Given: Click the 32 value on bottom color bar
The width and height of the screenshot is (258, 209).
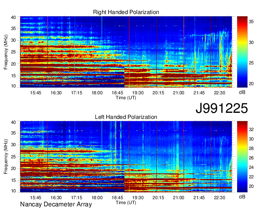Looking at the screenshot, I should pyautogui.click(x=251, y=129).
